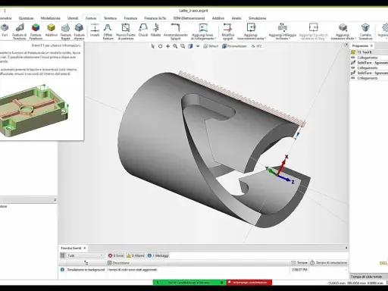Close the Programma panel
Image resolution: width=388 pixels, height=291 pixels.
pyautogui.click(x=371, y=45)
